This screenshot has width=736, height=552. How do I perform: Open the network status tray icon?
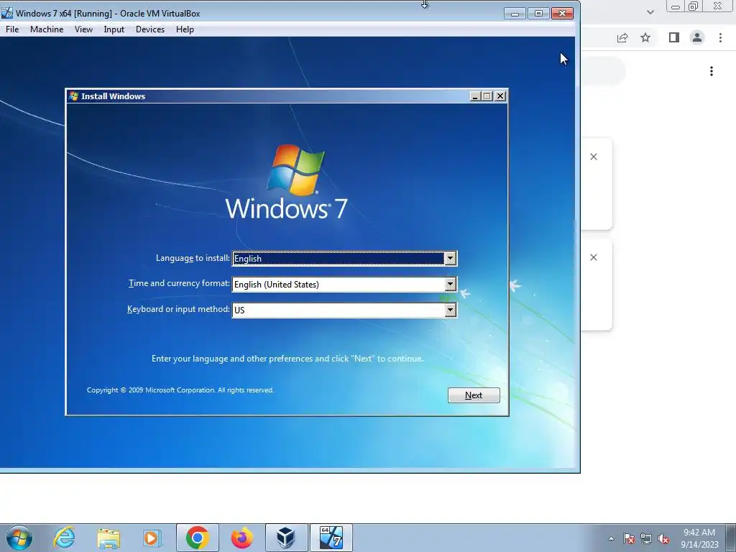pos(646,538)
